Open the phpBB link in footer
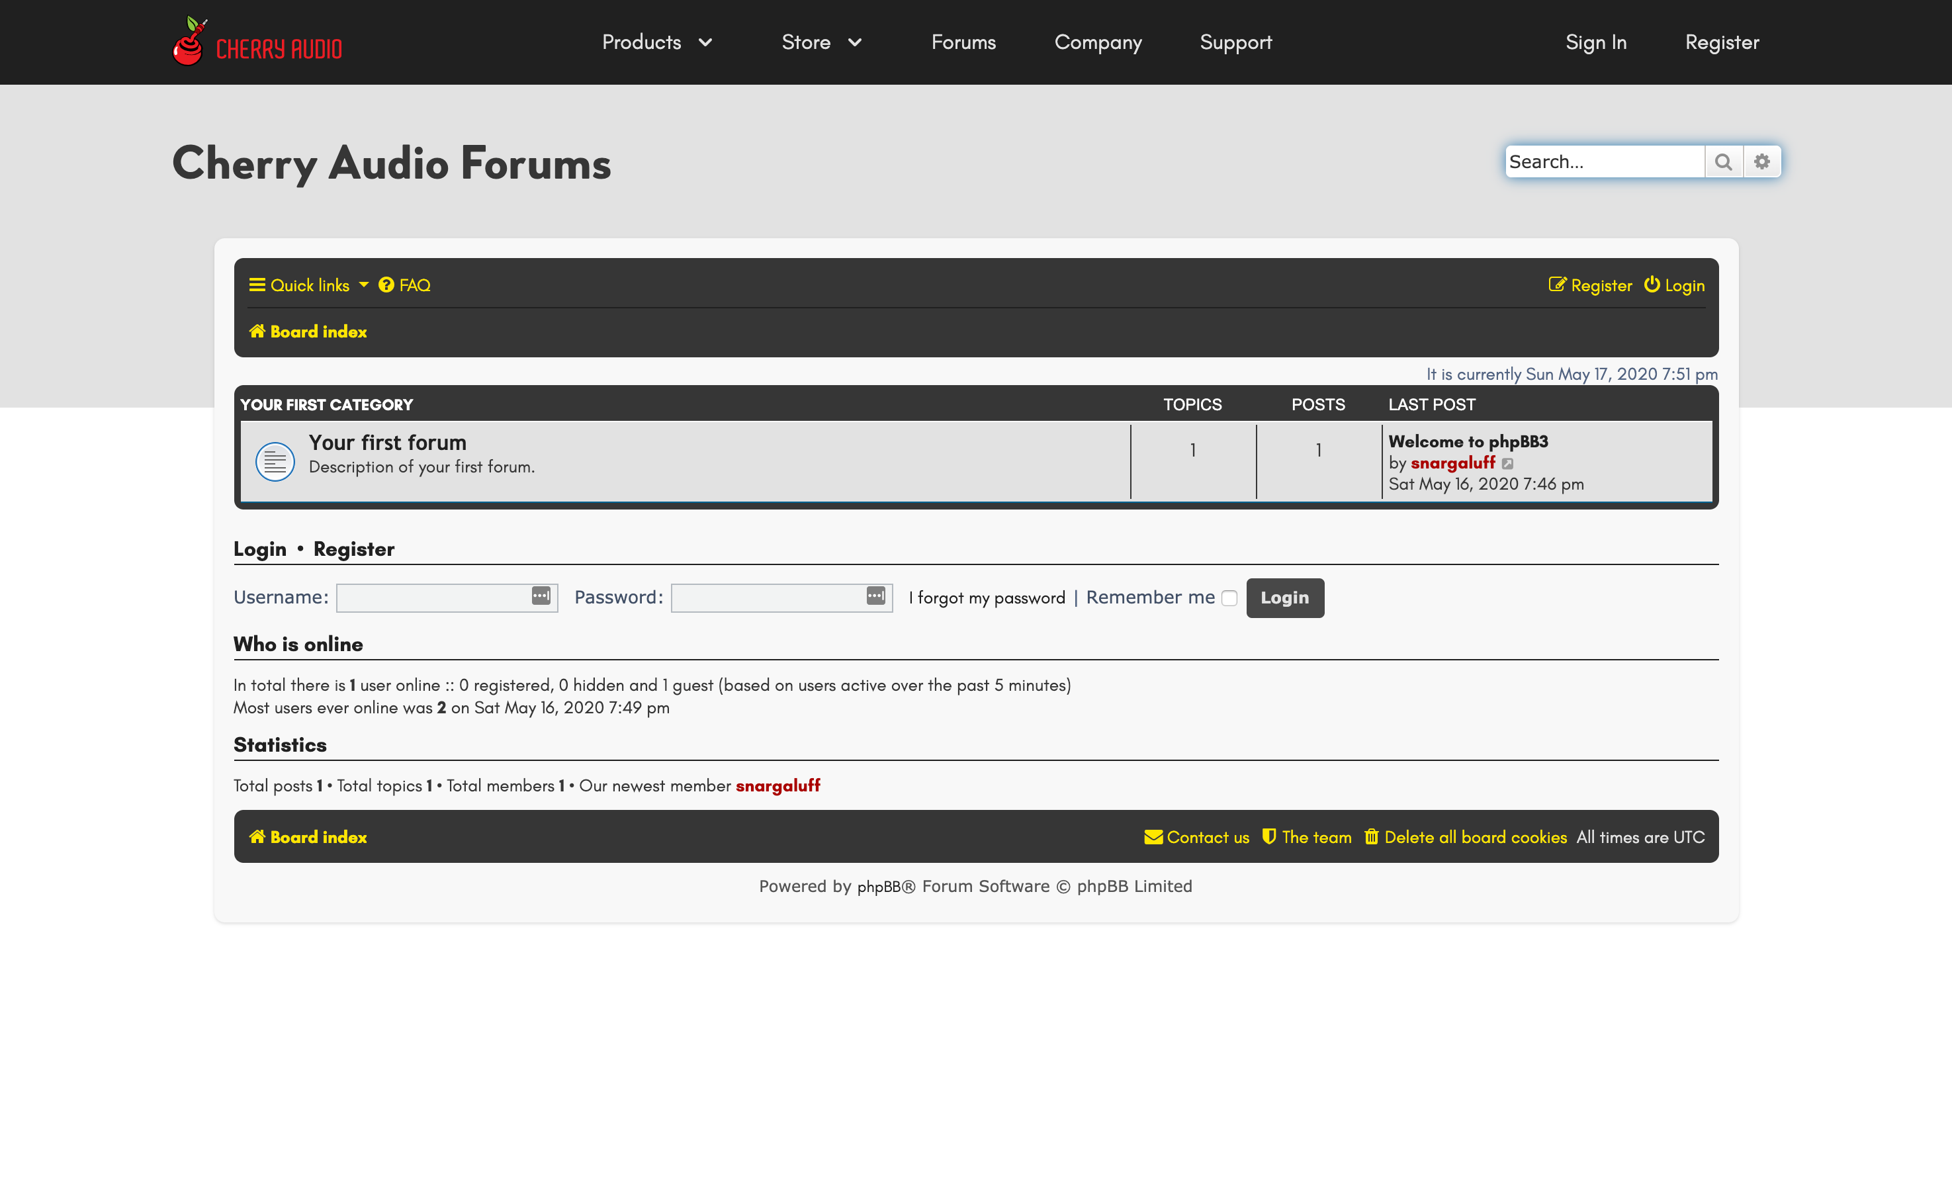This screenshot has height=1199, width=1952. pyautogui.click(x=879, y=887)
